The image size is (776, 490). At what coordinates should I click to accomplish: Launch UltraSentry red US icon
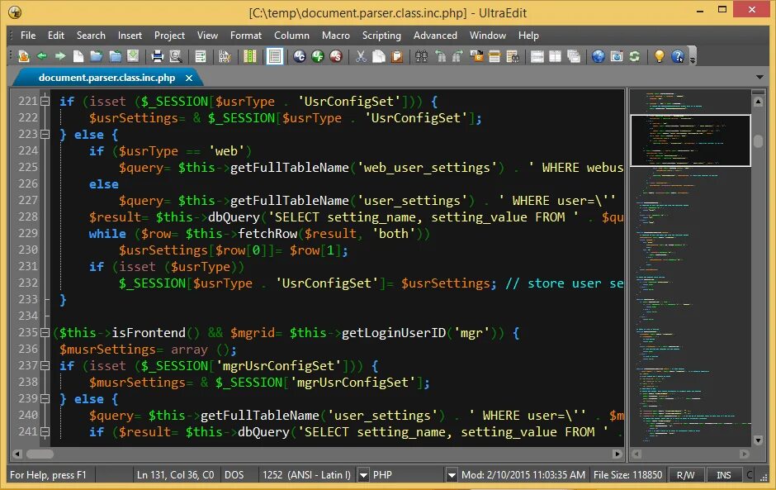pos(336,56)
